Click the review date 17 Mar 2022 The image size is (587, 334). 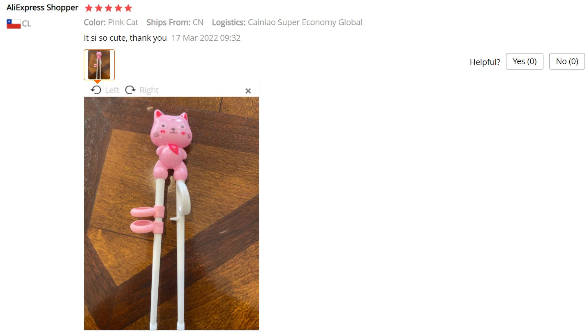click(206, 38)
